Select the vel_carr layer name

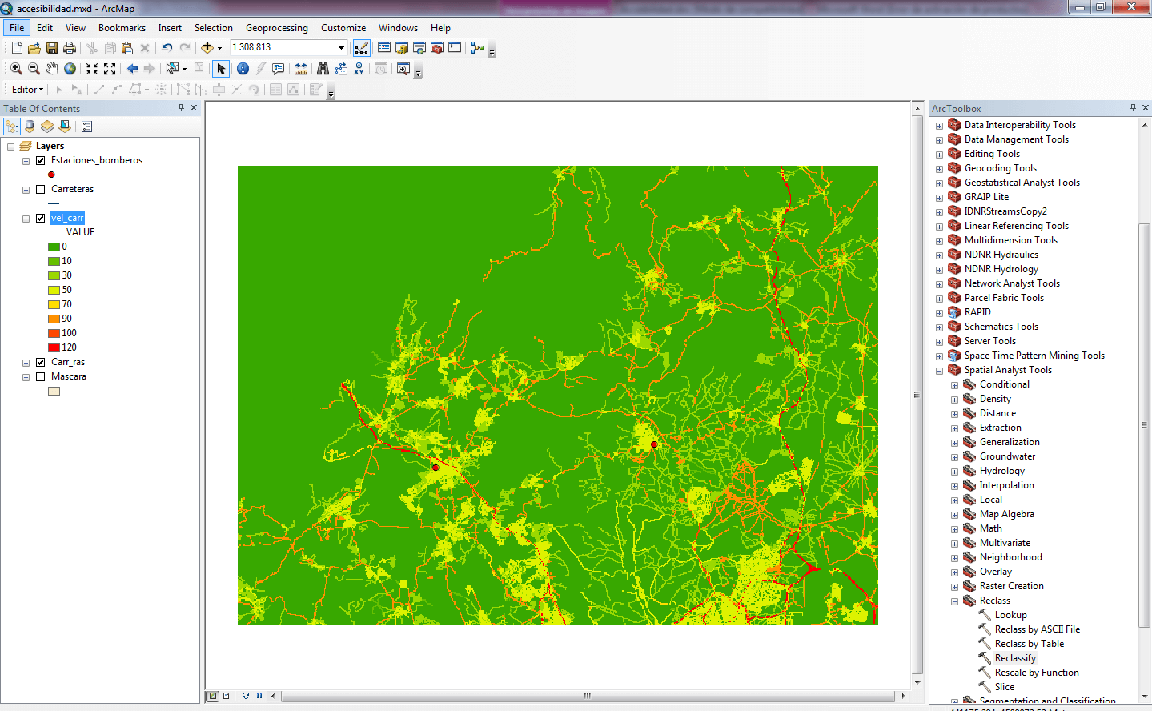[67, 218]
